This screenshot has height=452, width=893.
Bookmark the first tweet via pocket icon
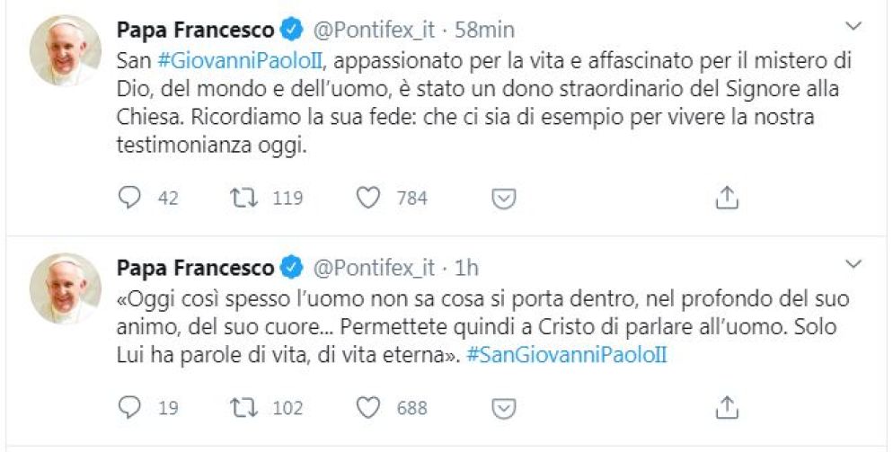click(x=505, y=198)
